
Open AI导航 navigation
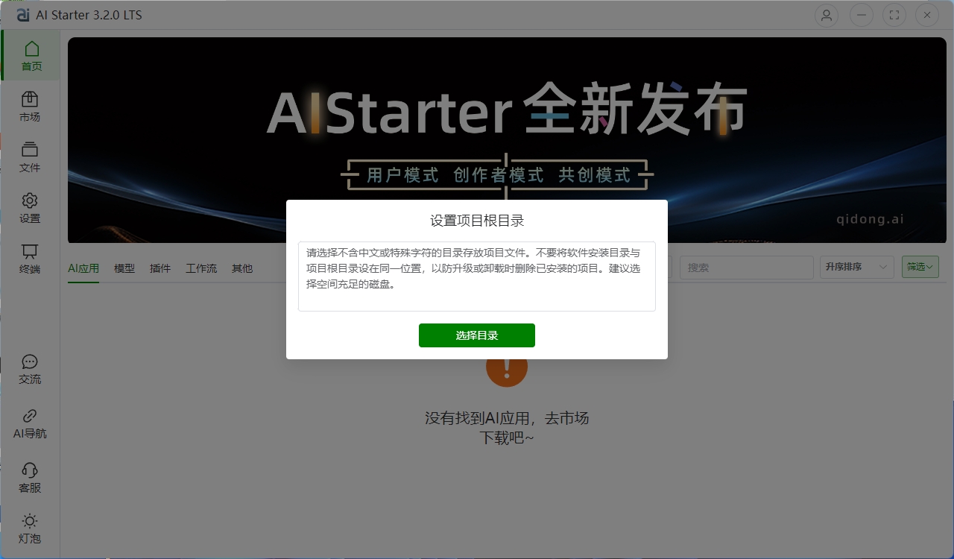[30, 423]
